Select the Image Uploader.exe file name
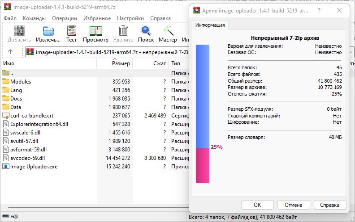 (34, 167)
